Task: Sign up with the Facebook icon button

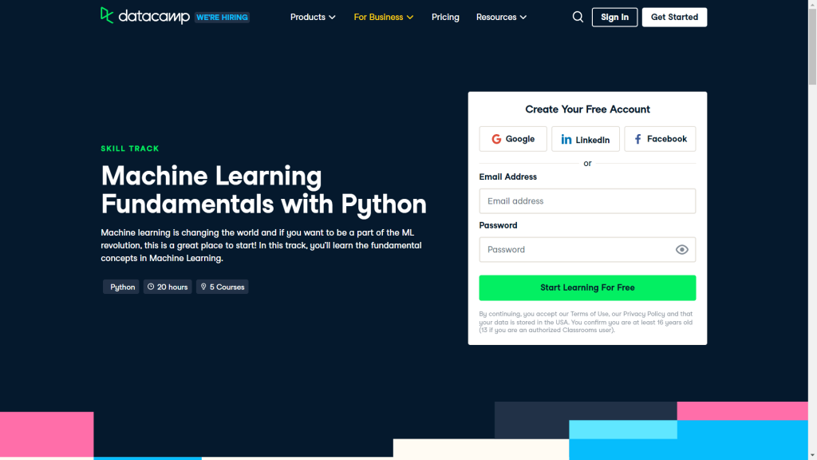Action: click(660, 139)
